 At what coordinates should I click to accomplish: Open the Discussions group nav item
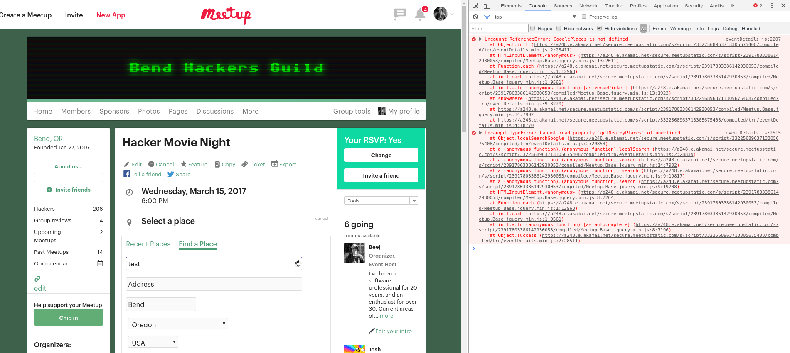tap(215, 111)
